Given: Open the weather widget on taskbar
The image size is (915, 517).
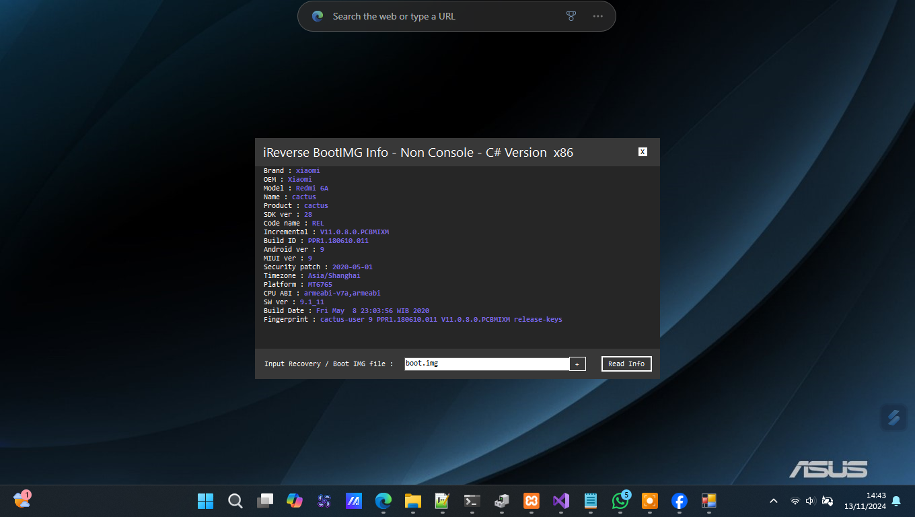Looking at the screenshot, I should (x=22, y=500).
